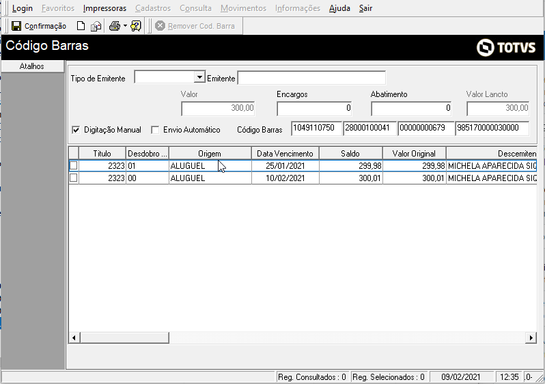Click the help question balloon icon
Viewport: 545px width, 384px height.
[x=135, y=26]
